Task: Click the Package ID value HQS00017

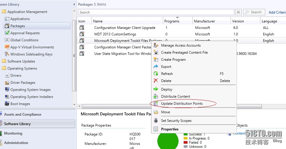Action: click(x=135, y=136)
